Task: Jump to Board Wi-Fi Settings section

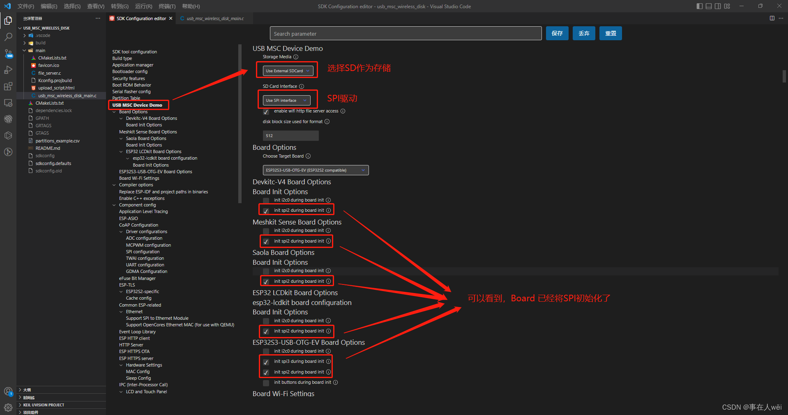Action: click(139, 179)
